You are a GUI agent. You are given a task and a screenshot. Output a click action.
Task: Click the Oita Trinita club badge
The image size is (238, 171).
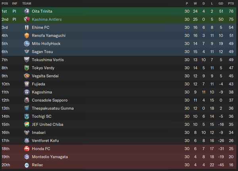pyautogui.click(x=27, y=11)
